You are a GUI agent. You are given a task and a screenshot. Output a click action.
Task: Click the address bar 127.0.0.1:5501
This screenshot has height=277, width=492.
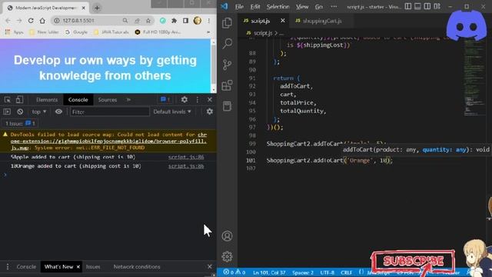78,21
